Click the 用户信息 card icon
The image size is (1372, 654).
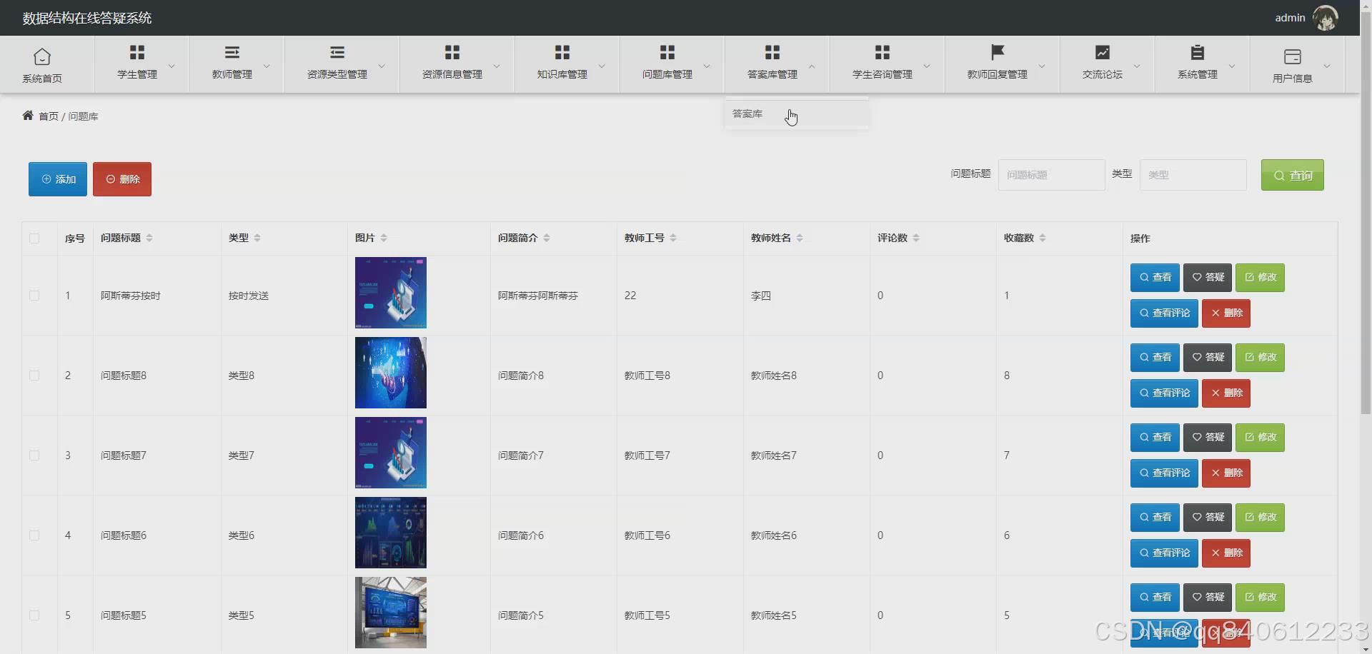point(1292,56)
